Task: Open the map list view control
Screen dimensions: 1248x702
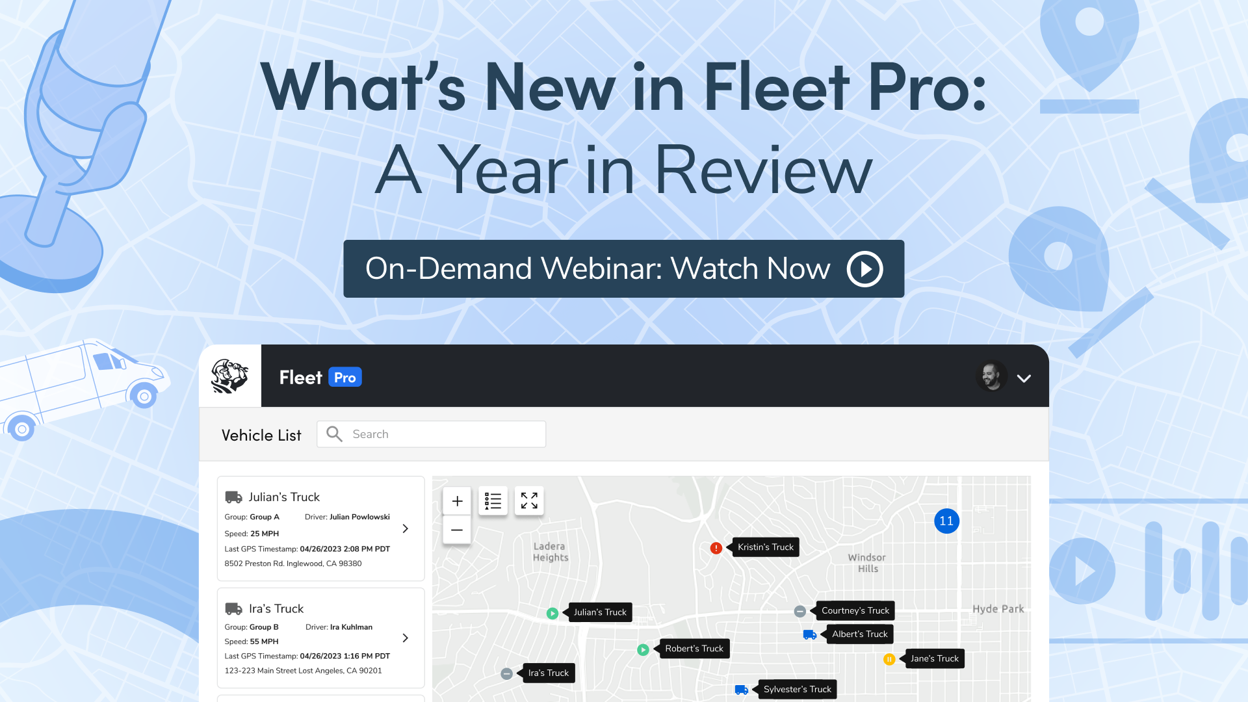Action: tap(493, 500)
